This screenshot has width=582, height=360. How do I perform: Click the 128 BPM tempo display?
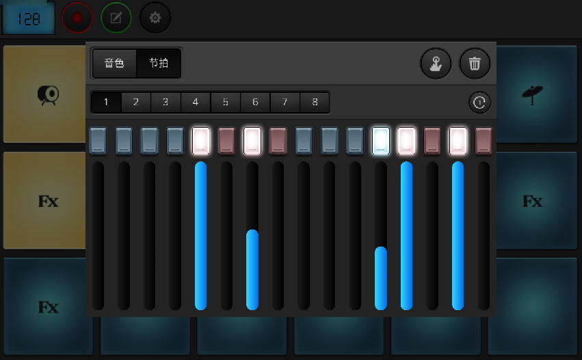[29, 18]
